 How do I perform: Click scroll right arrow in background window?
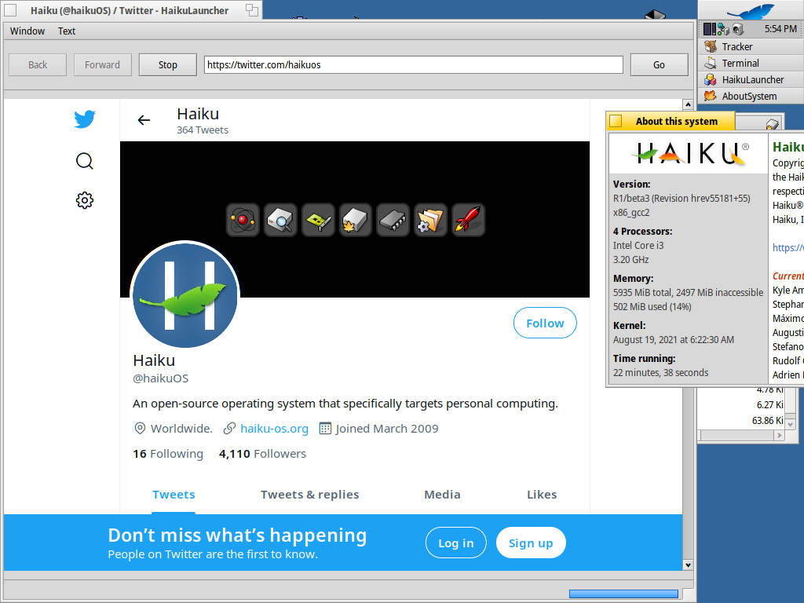(x=780, y=435)
